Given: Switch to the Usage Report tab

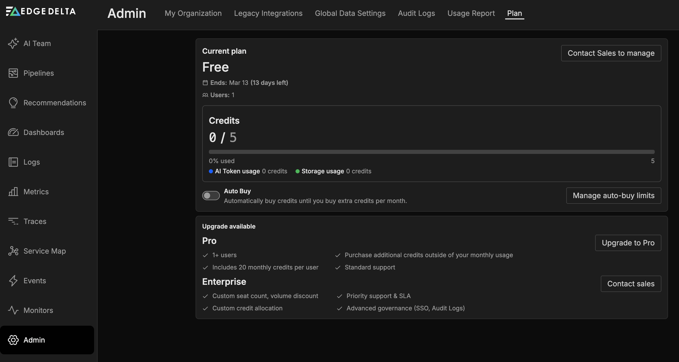Looking at the screenshot, I should [471, 13].
